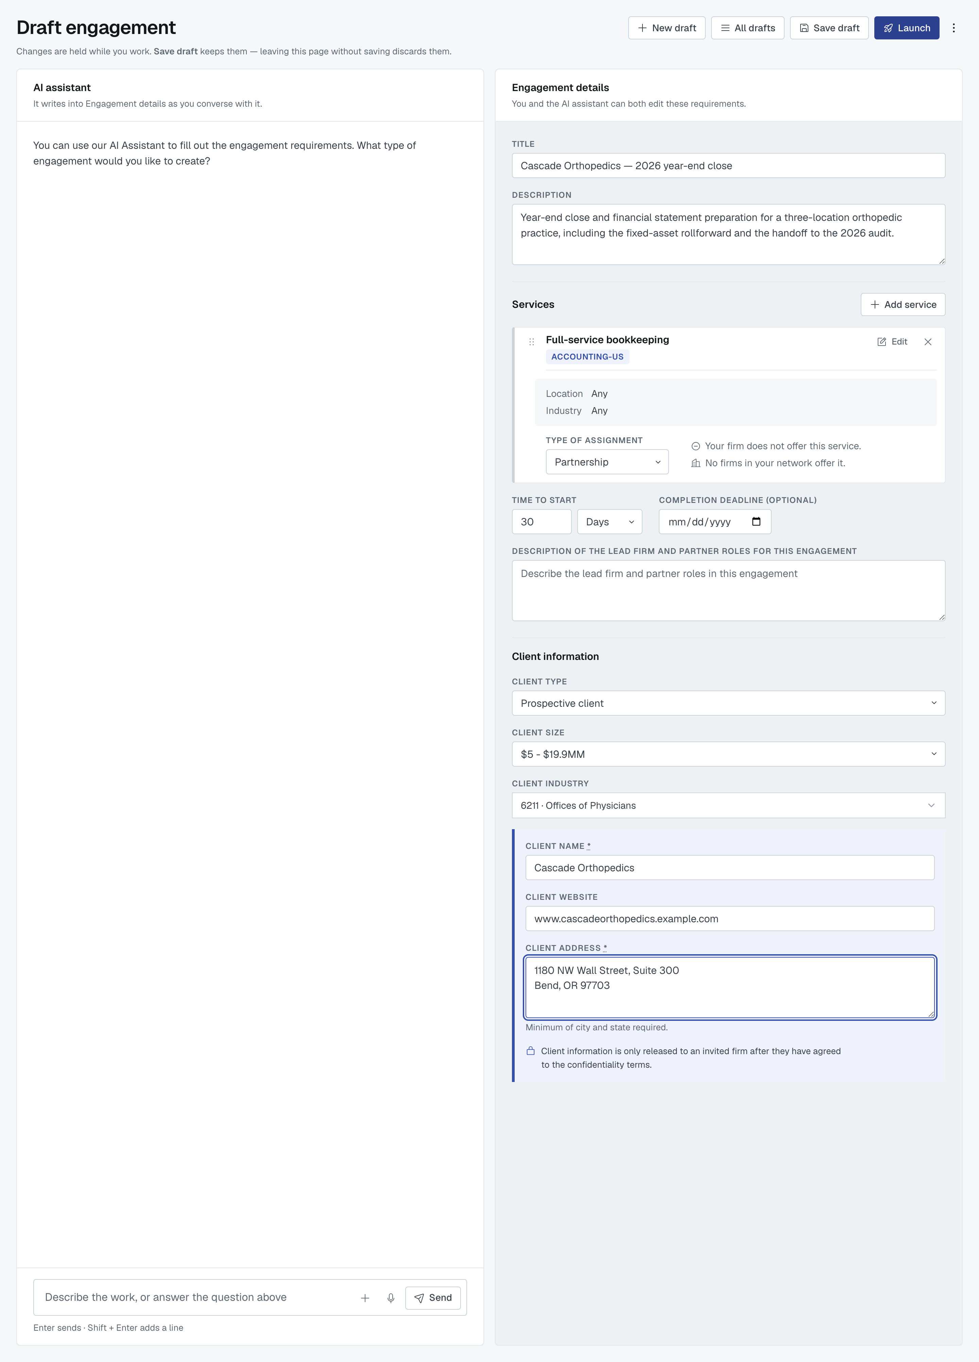979x1362 pixels.
Task: Click the lock icon beside confidentiality note
Action: [530, 1051]
